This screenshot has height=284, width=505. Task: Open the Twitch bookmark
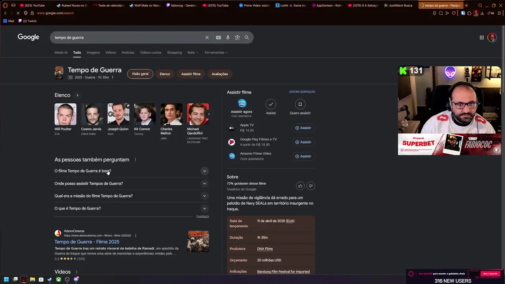[27, 21]
